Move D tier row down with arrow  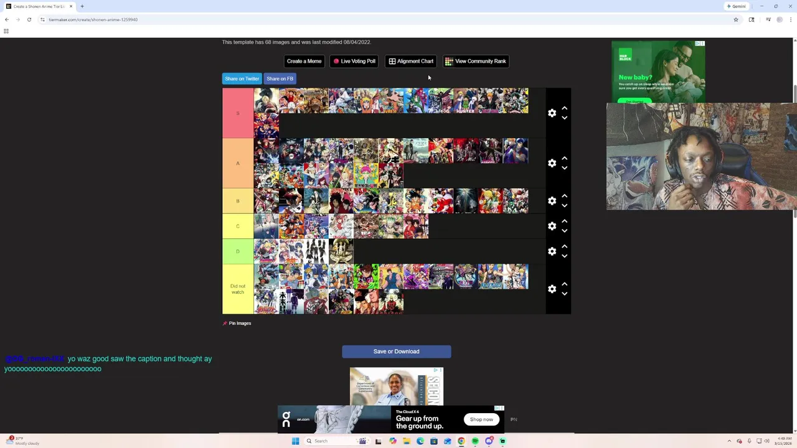pos(565,256)
